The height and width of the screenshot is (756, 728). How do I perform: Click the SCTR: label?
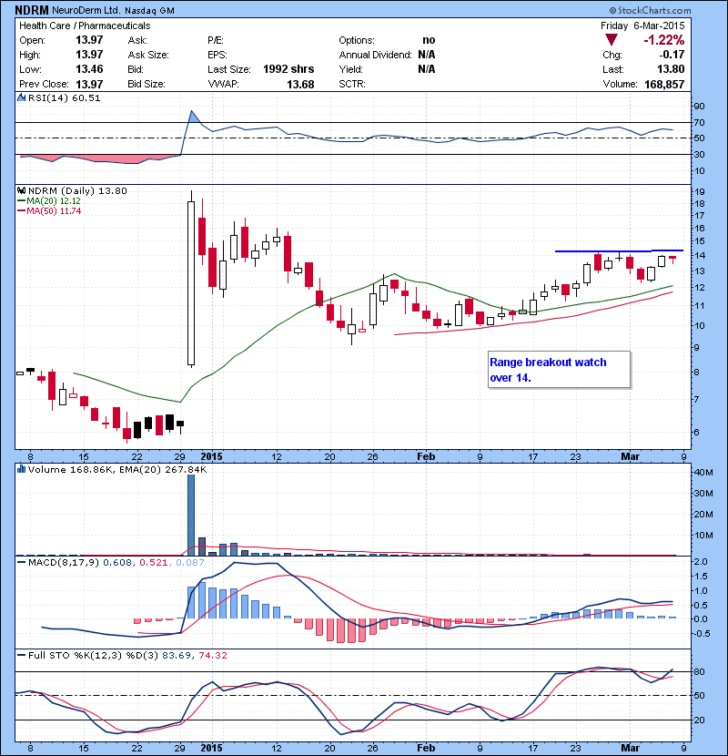pos(351,84)
